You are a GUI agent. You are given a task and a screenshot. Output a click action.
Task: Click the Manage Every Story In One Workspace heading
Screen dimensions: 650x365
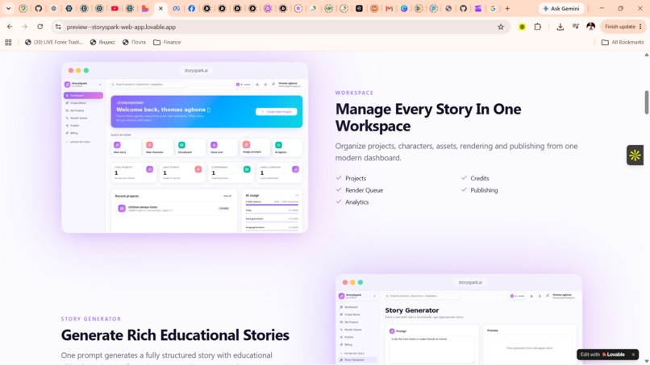pos(428,118)
